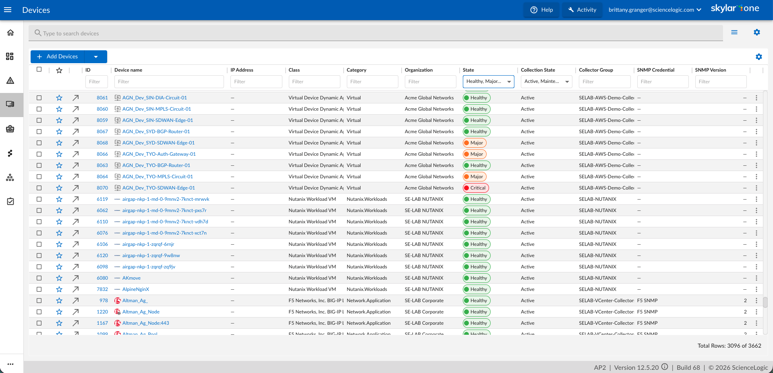Expand the user account menu
The height and width of the screenshot is (373, 773).
pyautogui.click(x=655, y=10)
